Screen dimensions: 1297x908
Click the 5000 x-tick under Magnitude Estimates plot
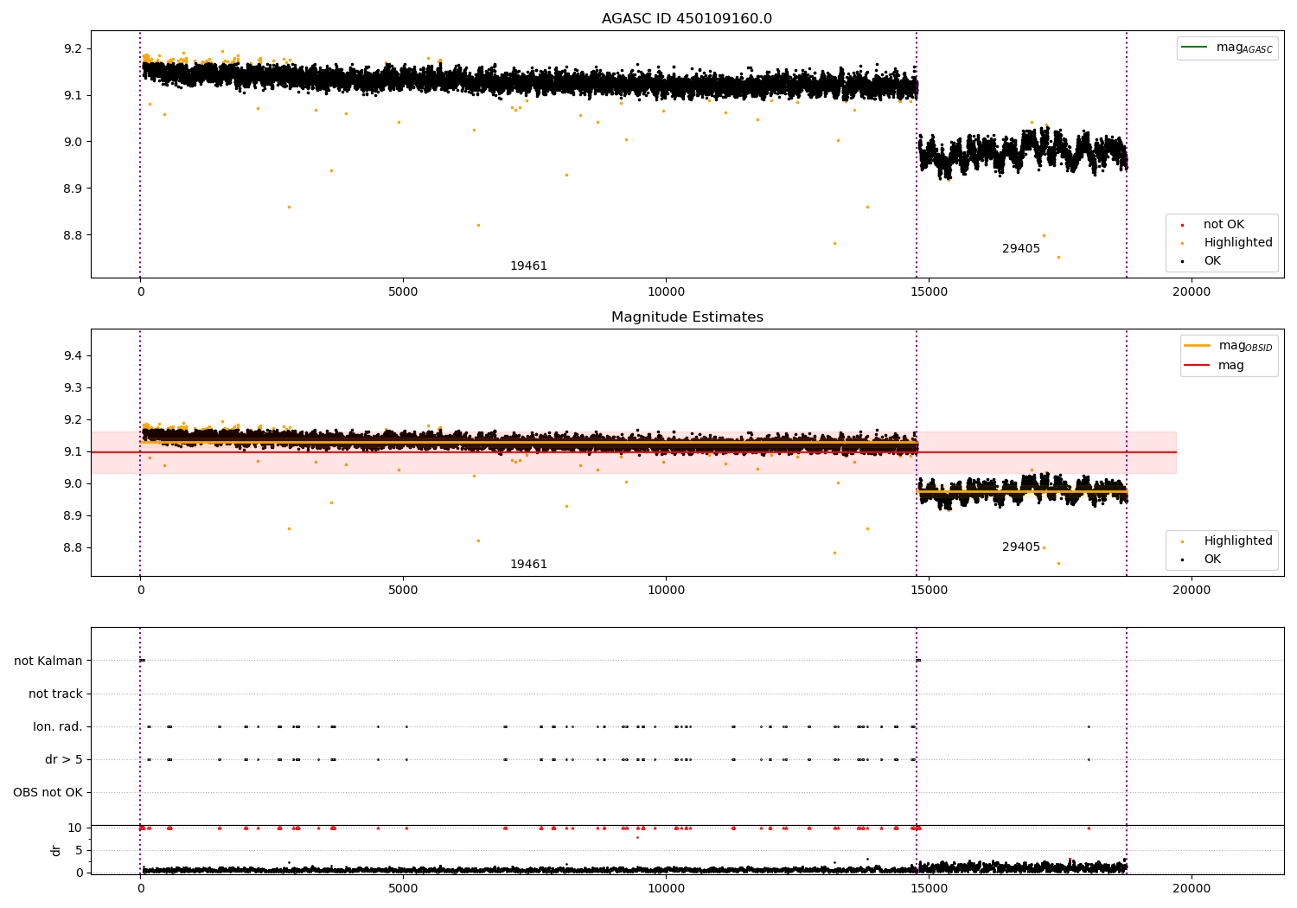click(403, 591)
